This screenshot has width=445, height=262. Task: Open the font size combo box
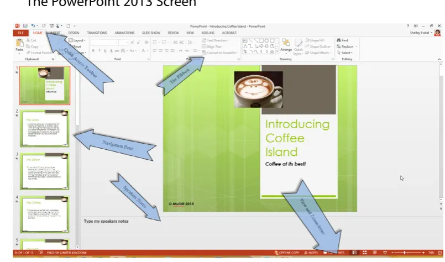(x=123, y=43)
